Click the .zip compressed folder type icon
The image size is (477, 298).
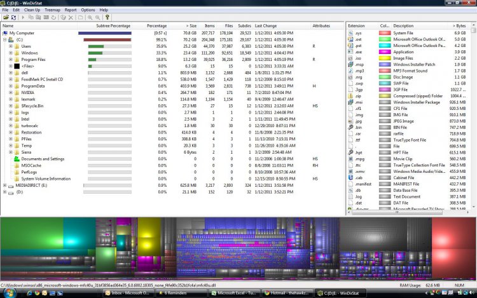tap(350, 96)
